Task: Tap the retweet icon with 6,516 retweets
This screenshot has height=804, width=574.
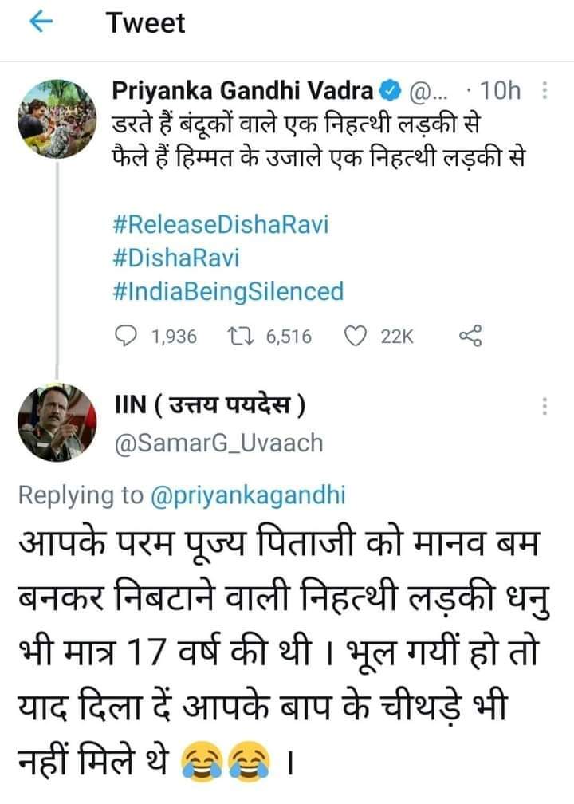Action: 240,337
